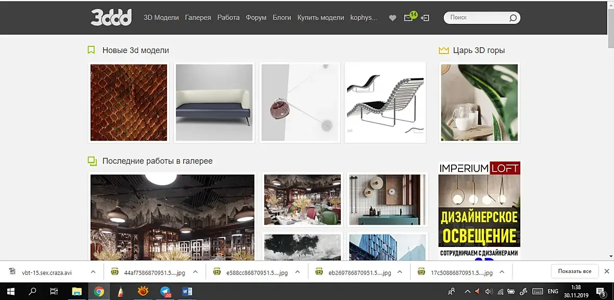The height and width of the screenshot is (300, 614).
Task: Open the large restaurant interior gallery image
Action: pos(172,217)
